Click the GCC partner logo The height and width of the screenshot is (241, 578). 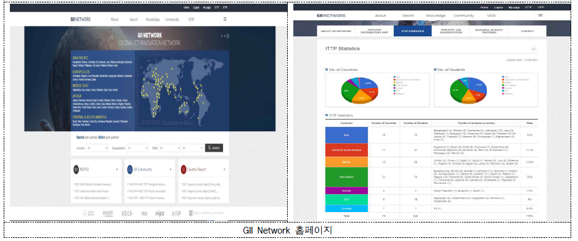[x=89, y=213]
